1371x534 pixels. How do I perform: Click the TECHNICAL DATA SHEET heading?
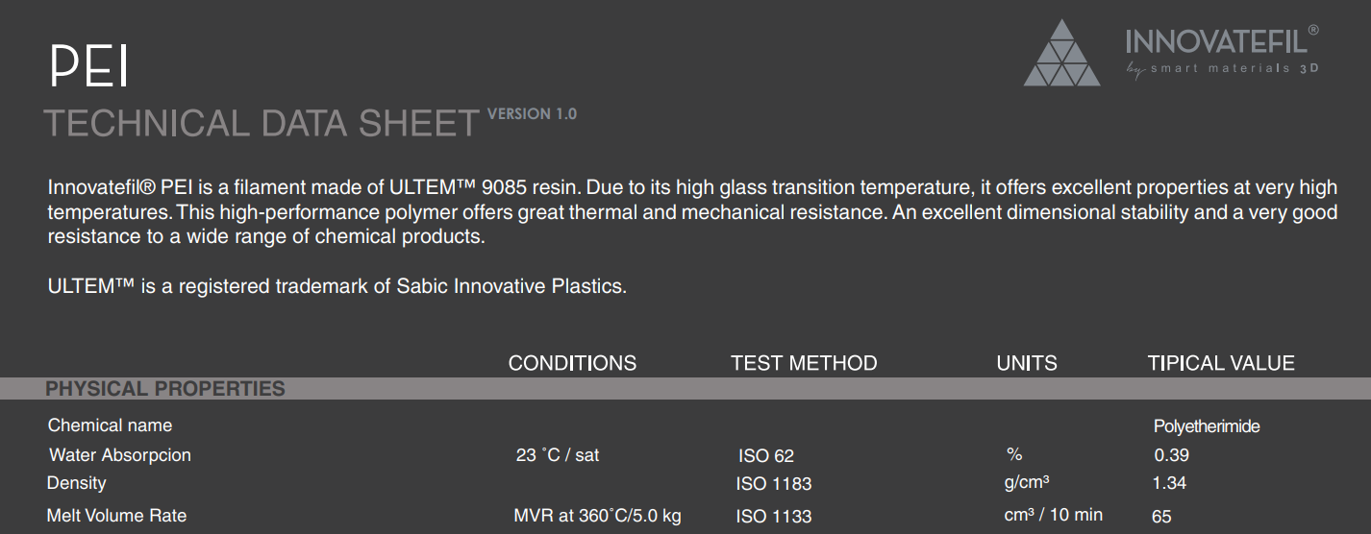262,124
